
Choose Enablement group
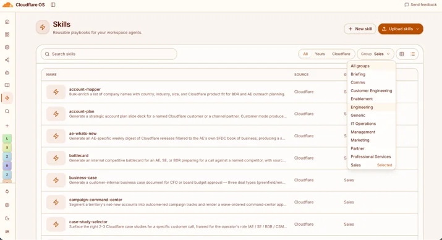coord(372,99)
